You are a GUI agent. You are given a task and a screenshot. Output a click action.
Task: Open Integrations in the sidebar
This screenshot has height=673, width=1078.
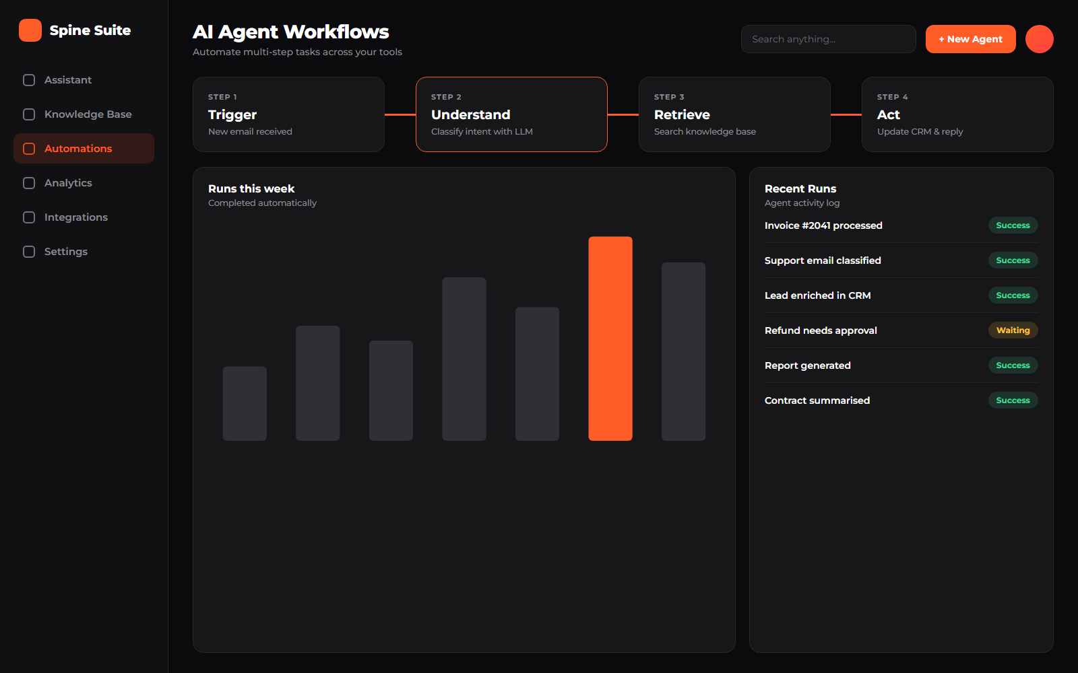pos(84,217)
